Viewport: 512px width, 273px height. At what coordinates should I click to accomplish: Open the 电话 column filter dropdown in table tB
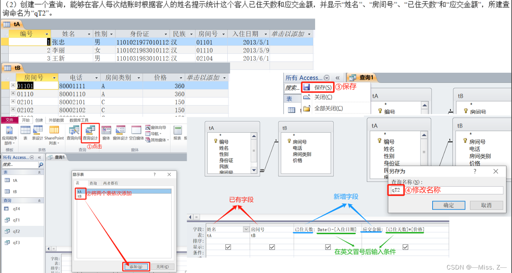(x=96, y=78)
